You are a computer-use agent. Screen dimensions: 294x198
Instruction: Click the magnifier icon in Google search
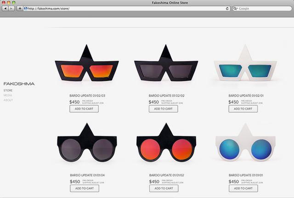pyautogui.click(x=236, y=8)
